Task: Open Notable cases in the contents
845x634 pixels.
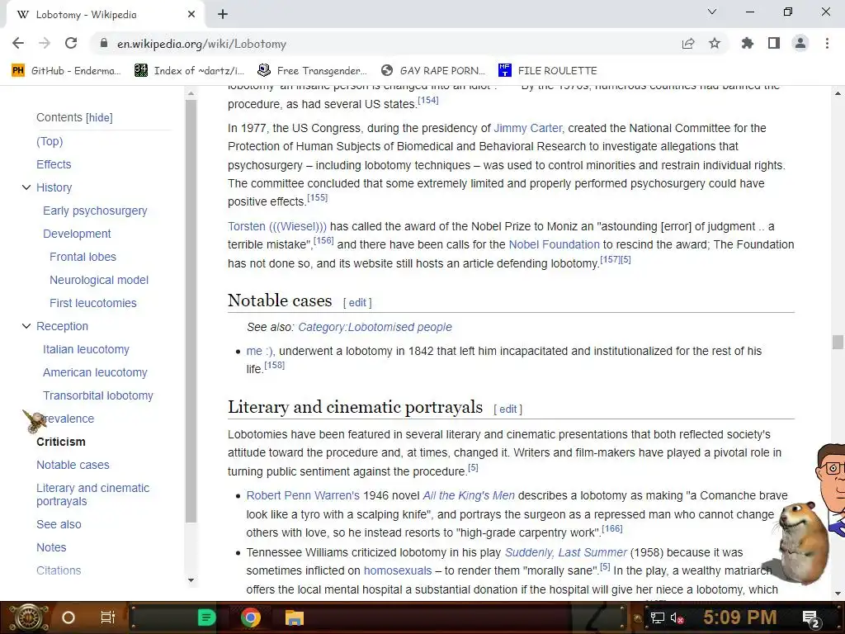Action: tap(73, 466)
